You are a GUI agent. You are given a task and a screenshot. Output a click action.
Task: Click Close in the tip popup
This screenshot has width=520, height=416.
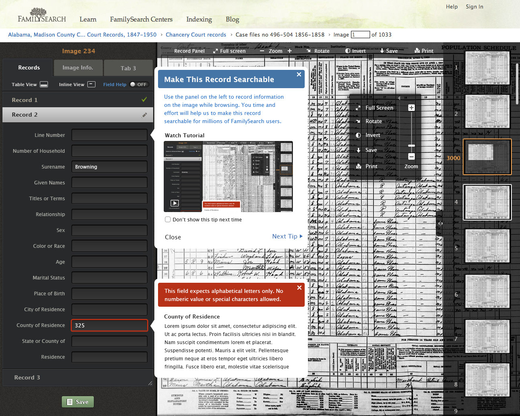click(173, 237)
